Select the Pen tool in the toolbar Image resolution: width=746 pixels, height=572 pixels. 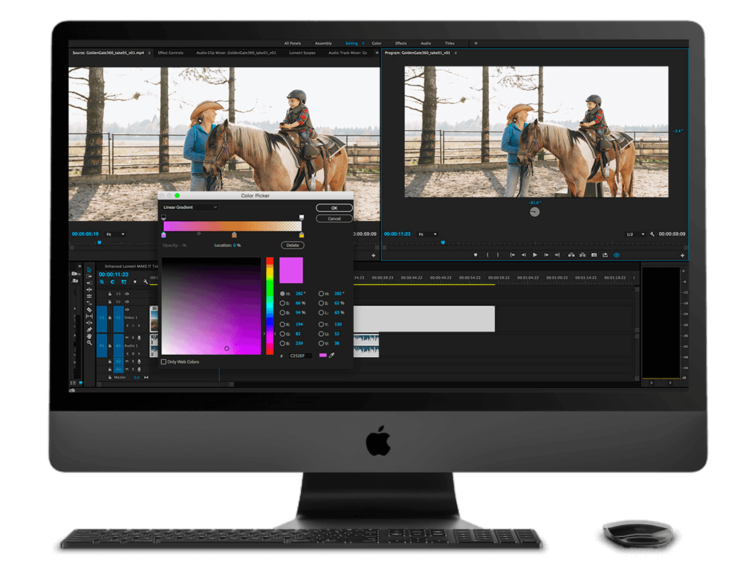pos(89,329)
